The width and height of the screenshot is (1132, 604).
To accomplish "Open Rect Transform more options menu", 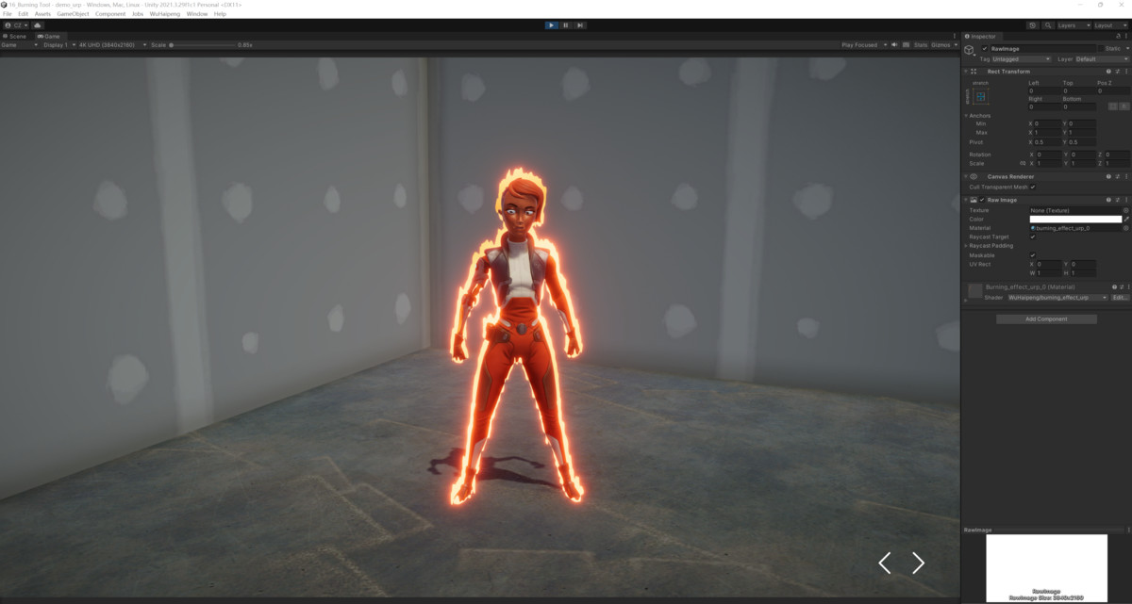I will coord(1126,72).
